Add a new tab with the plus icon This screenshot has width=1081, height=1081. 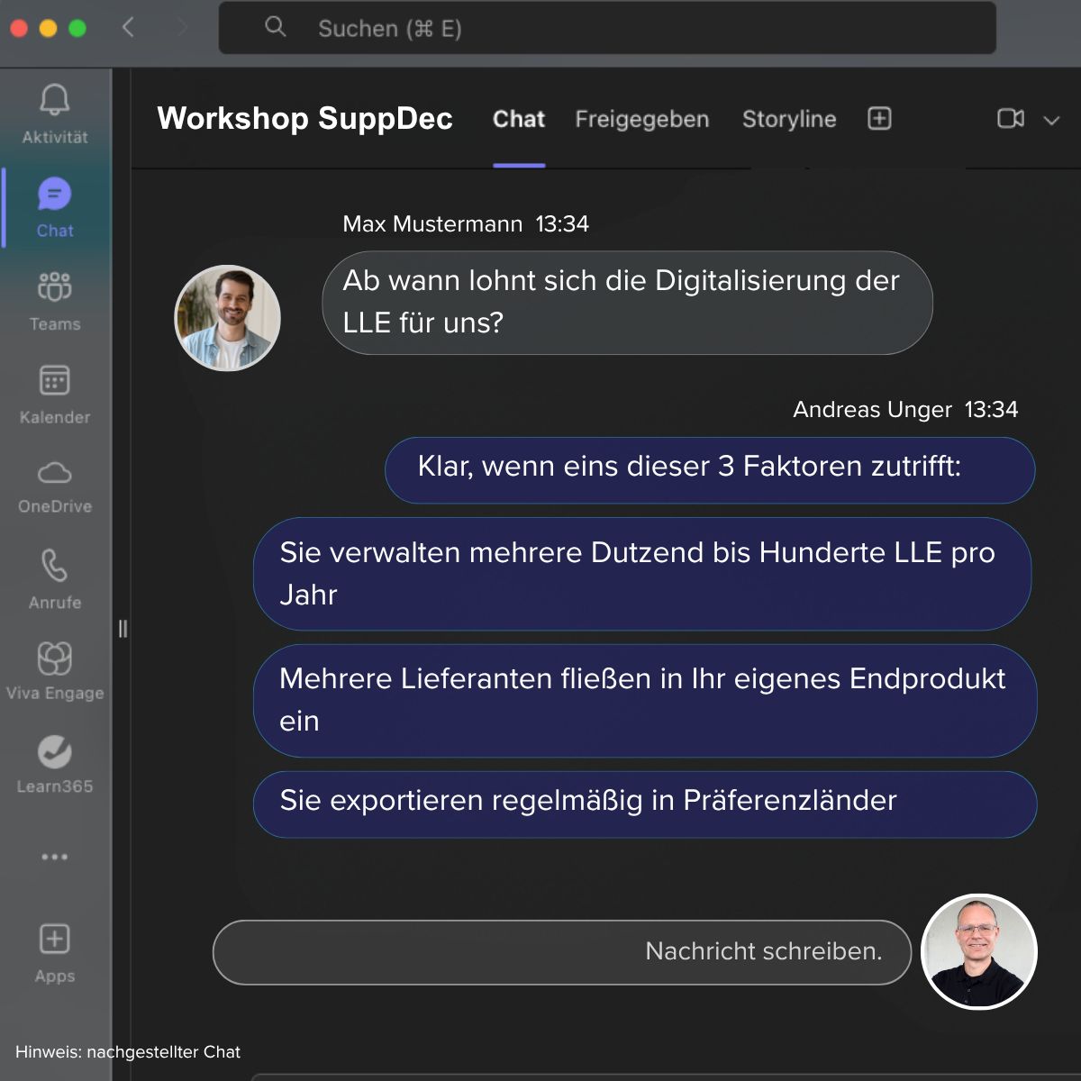coord(879,119)
